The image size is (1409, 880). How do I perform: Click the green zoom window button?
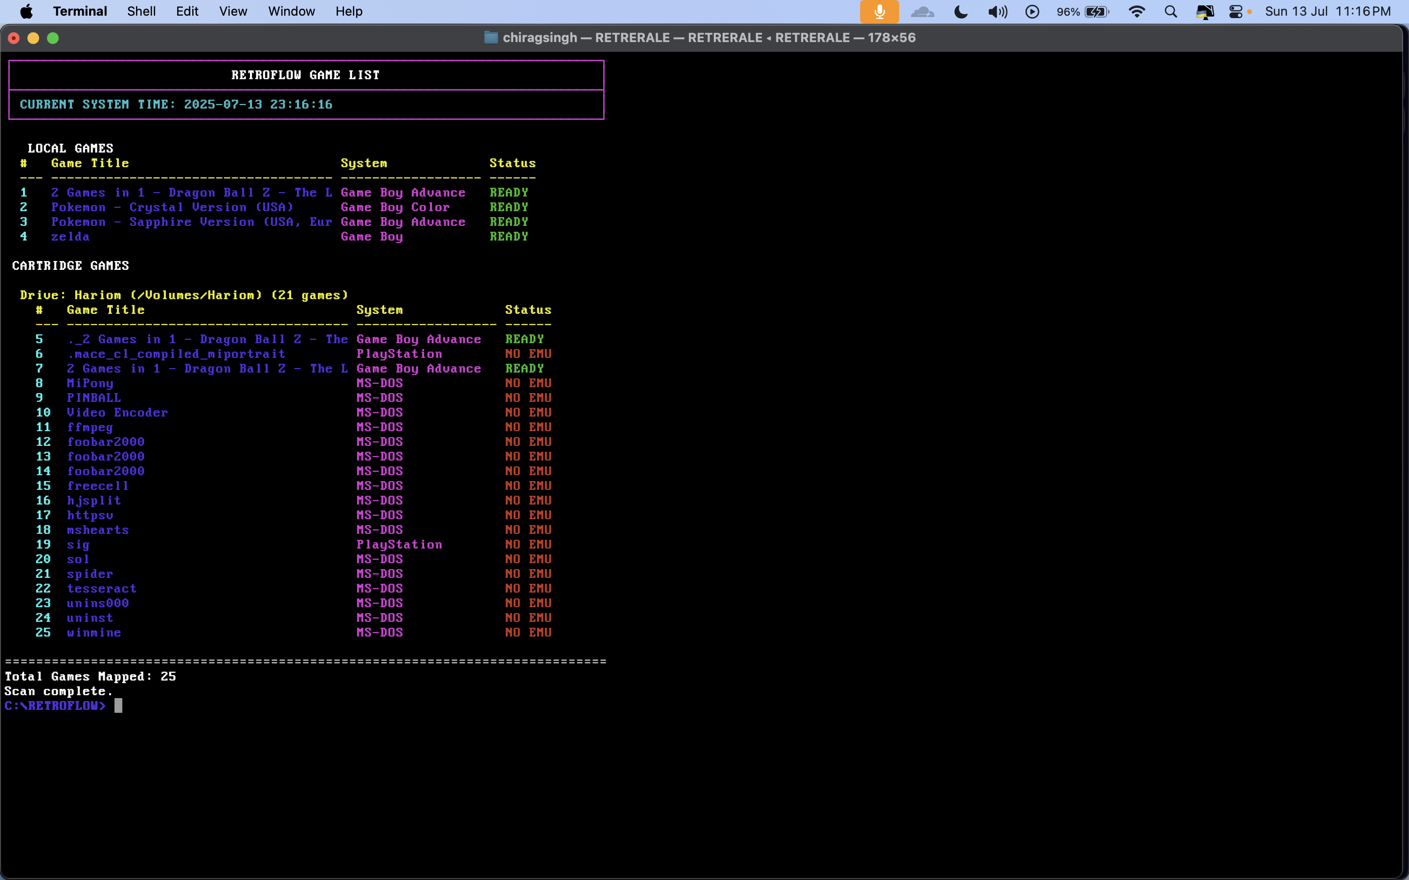[53, 39]
